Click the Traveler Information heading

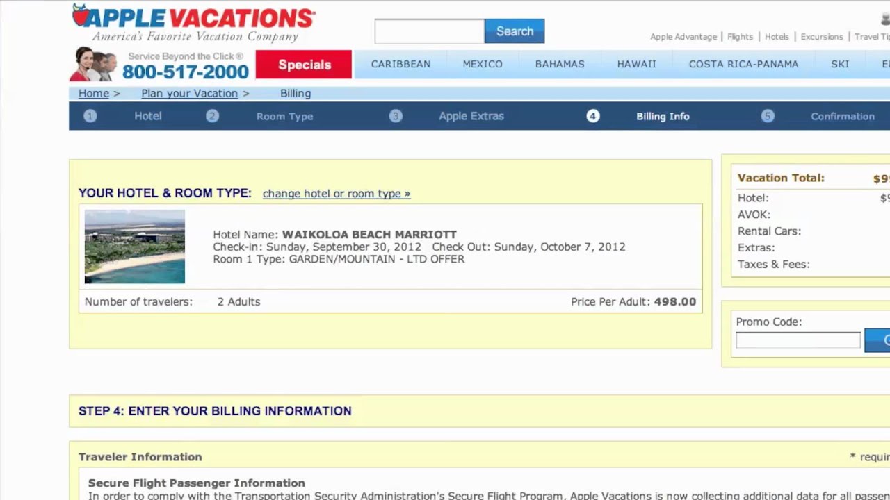pyautogui.click(x=140, y=457)
